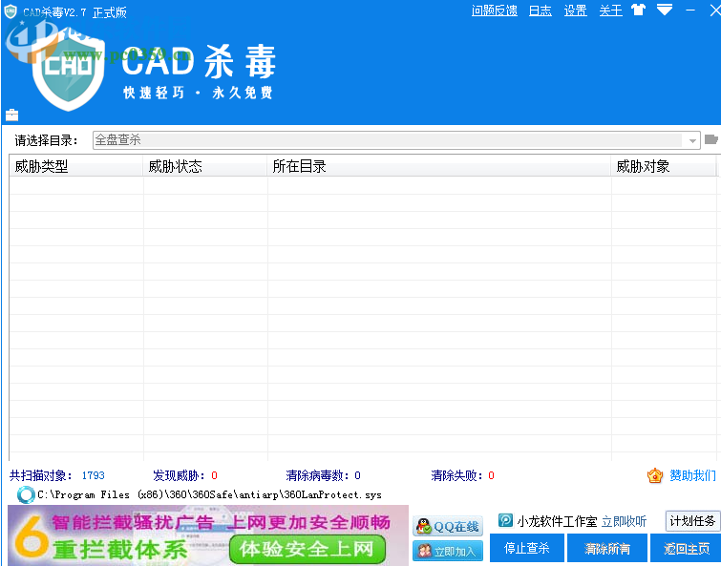This screenshot has width=721, height=566.
Task: Click the browse folder icon
Action: 711,139
